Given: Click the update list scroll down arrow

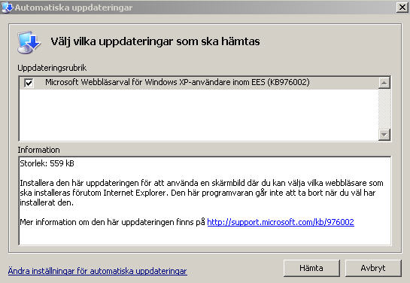Looking at the screenshot, I should [384, 135].
